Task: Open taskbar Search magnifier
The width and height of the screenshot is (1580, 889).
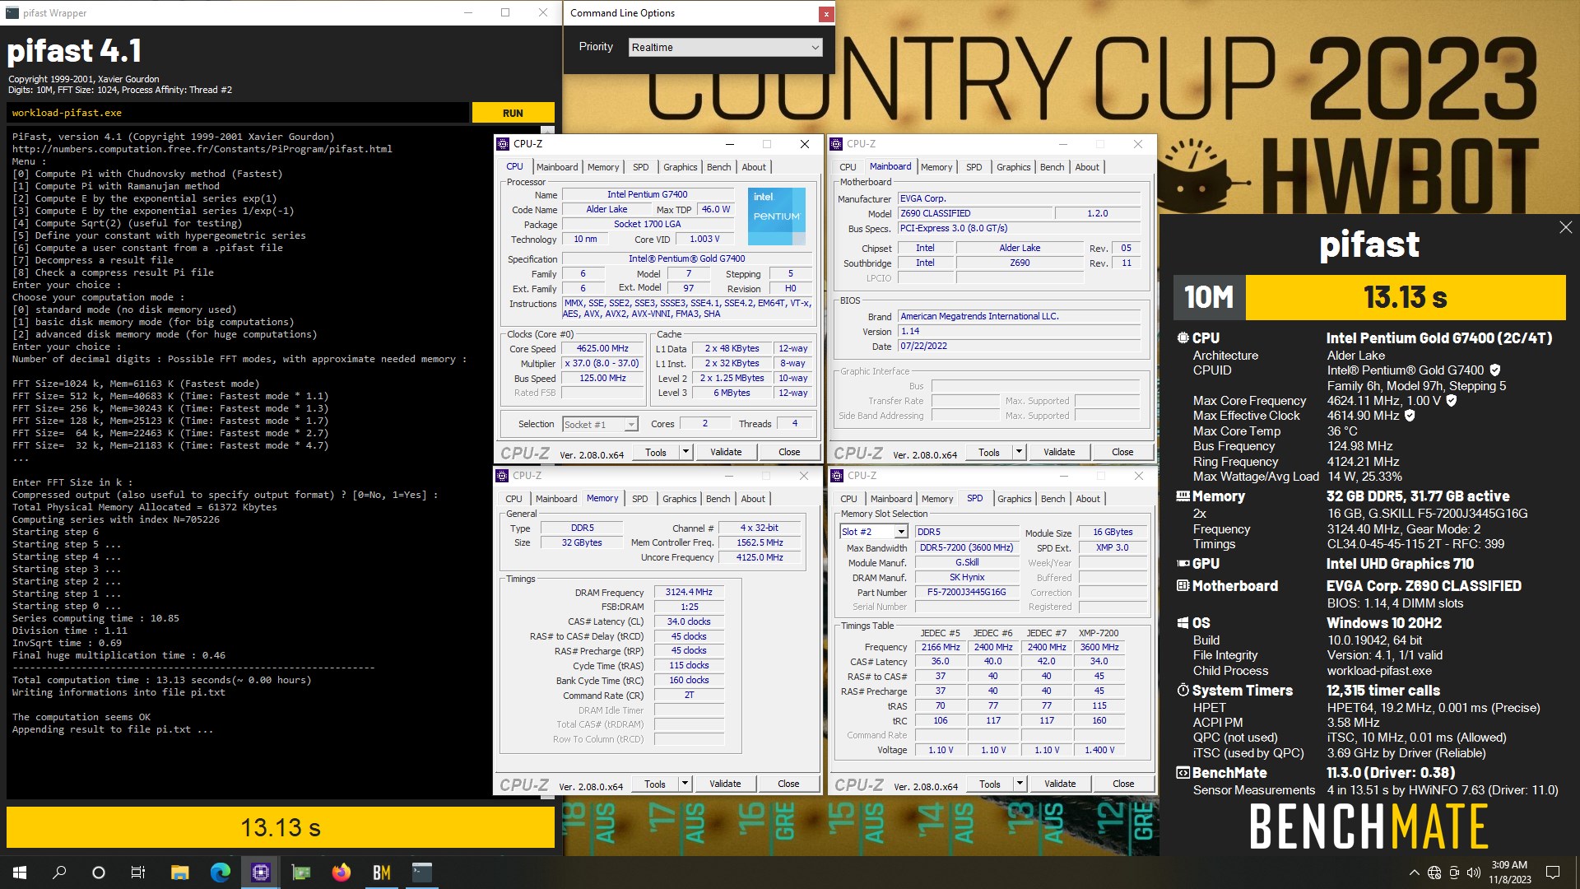Action: [x=59, y=873]
